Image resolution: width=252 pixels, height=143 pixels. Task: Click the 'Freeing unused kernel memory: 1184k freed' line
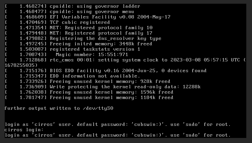111,97
